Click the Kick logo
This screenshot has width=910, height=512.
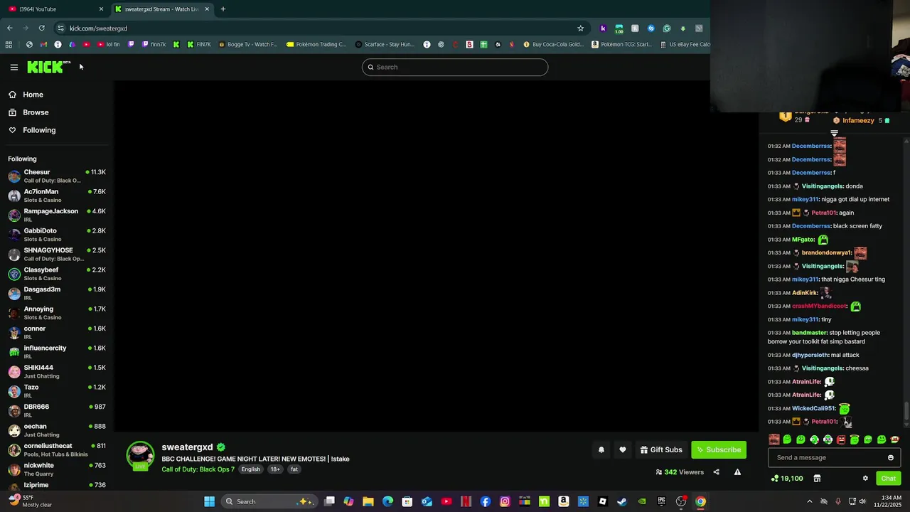point(48,67)
